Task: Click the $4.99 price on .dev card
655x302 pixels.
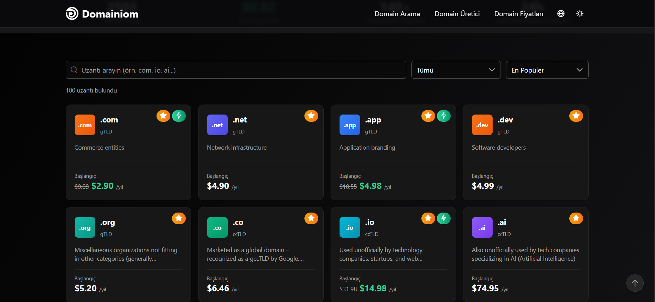Action: tap(483, 186)
